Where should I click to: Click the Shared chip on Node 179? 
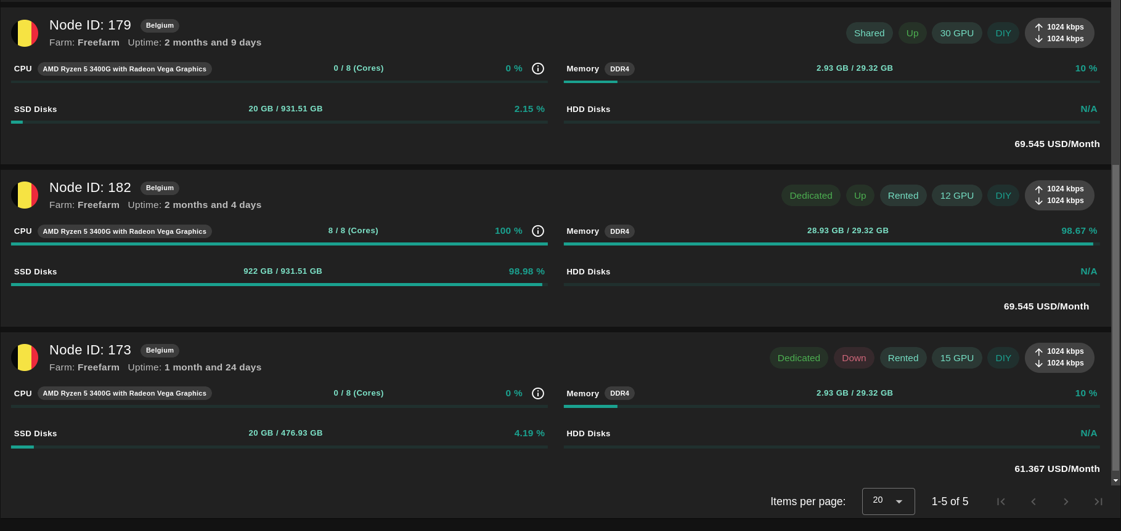tap(869, 33)
